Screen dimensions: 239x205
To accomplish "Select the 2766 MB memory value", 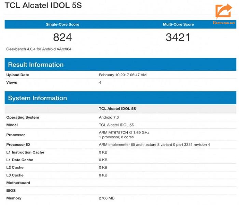I will coord(107,198).
